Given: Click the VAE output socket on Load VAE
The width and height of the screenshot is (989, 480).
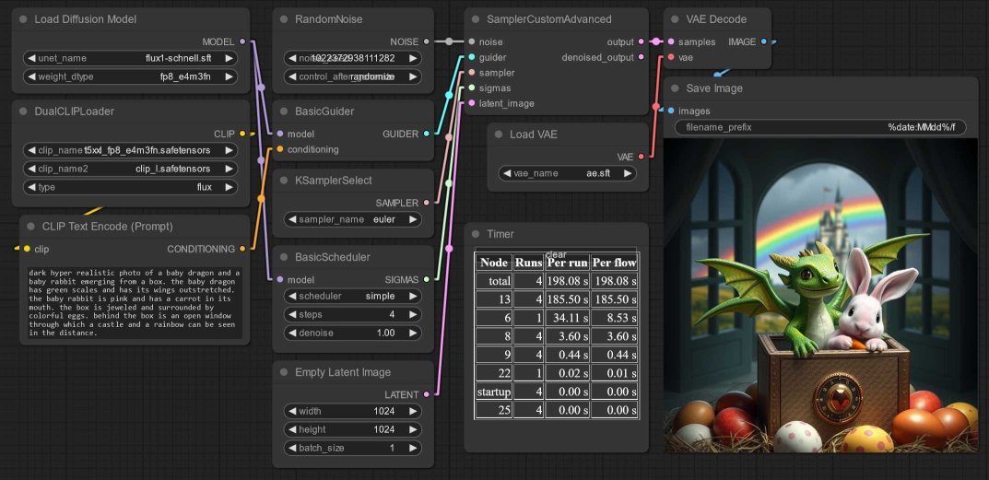Looking at the screenshot, I should 641,157.
